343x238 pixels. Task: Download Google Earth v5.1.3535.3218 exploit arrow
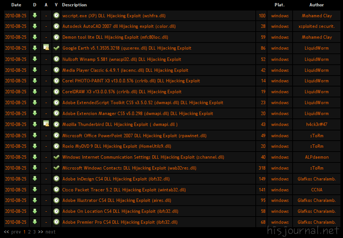(x=35, y=48)
